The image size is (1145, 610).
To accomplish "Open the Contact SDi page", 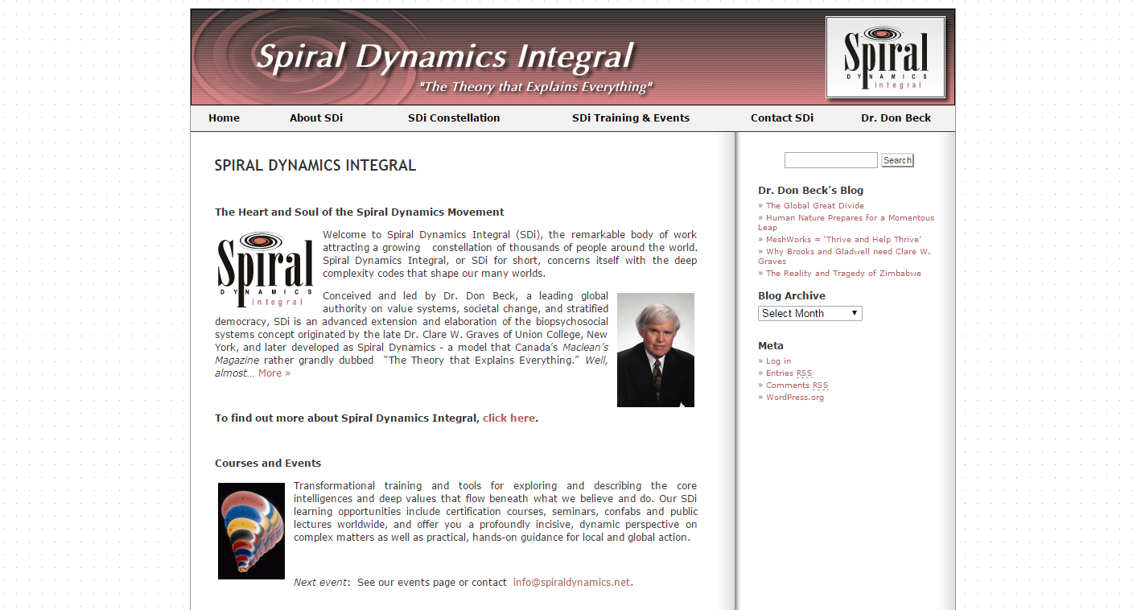I will (782, 117).
